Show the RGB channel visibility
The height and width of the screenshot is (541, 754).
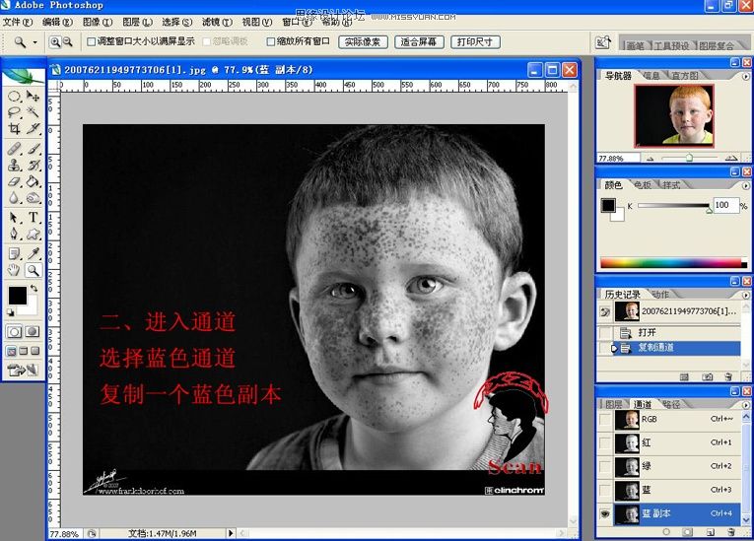(605, 420)
